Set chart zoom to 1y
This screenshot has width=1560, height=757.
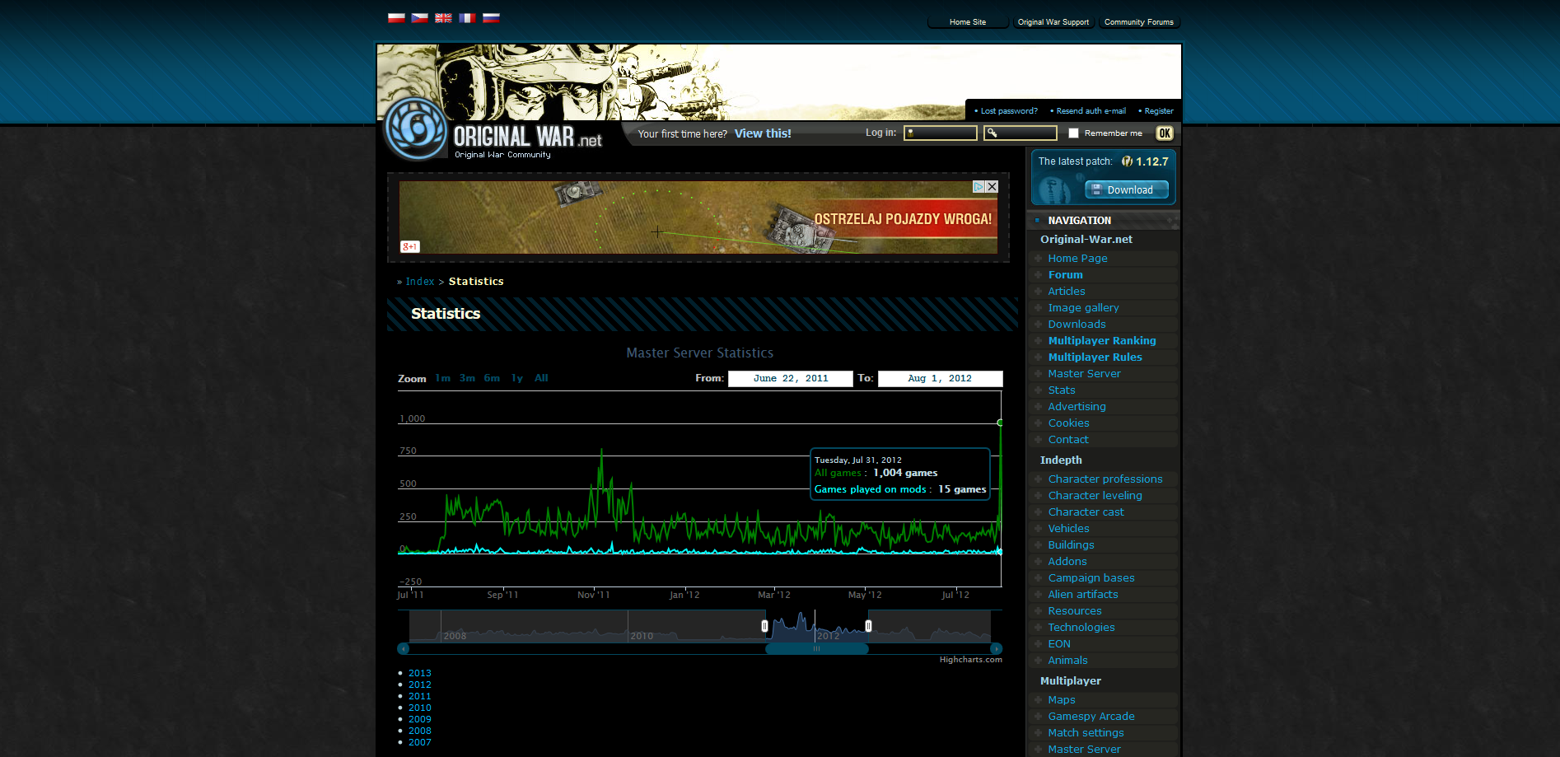coord(517,378)
